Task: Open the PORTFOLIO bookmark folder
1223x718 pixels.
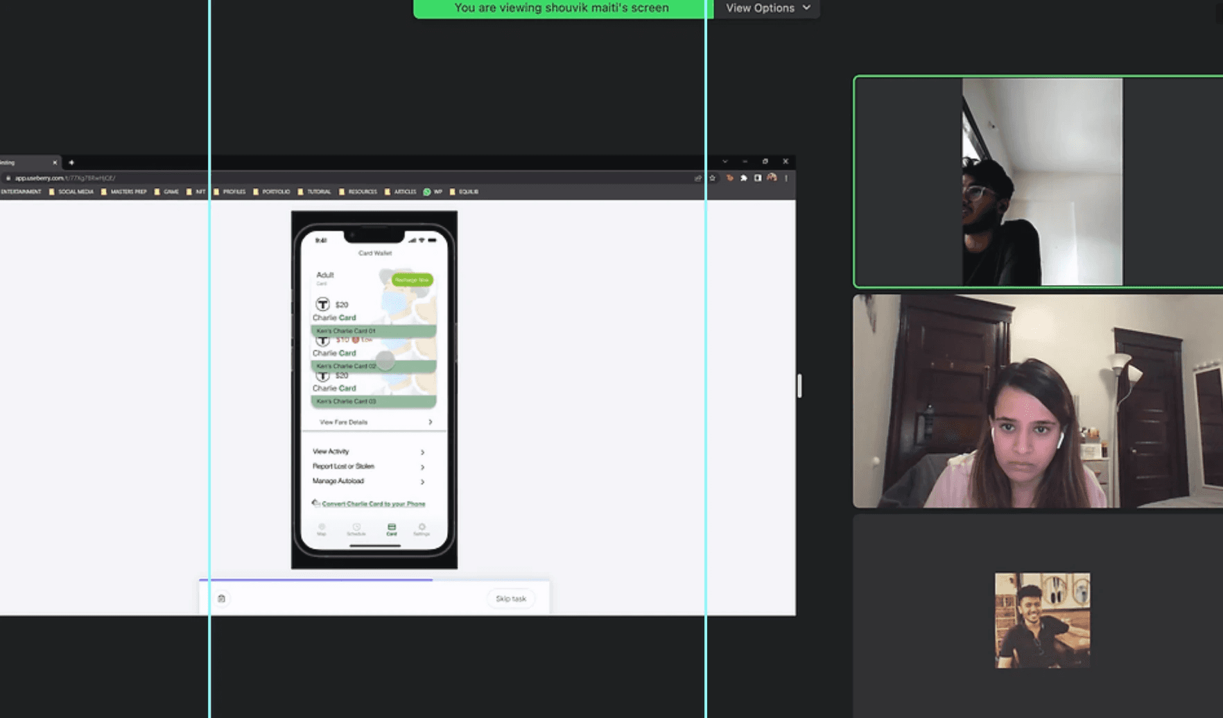Action: tap(272, 191)
